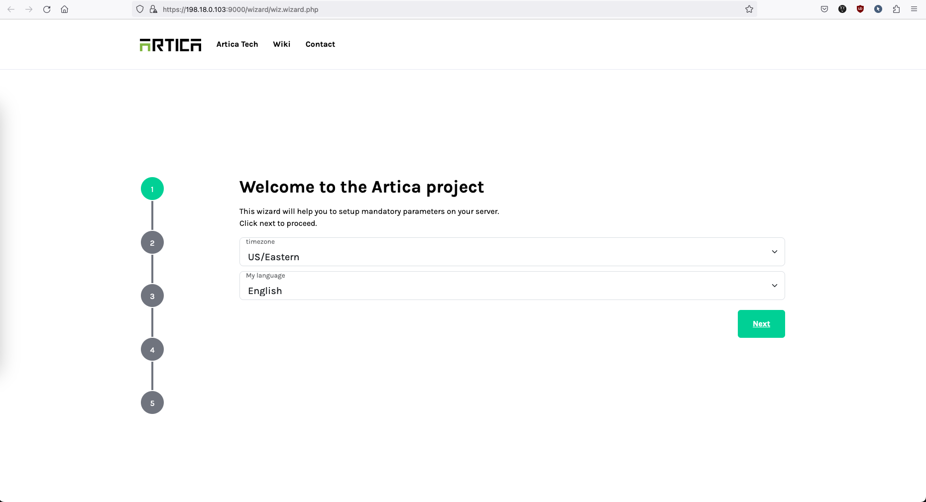
Task: Select wizard step 1 circle
Action: (152, 189)
